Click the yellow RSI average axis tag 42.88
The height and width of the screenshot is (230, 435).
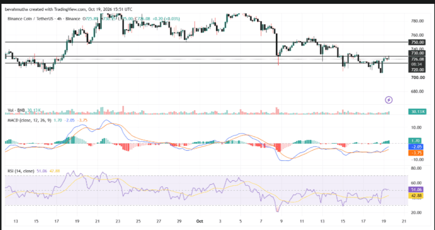(416, 196)
